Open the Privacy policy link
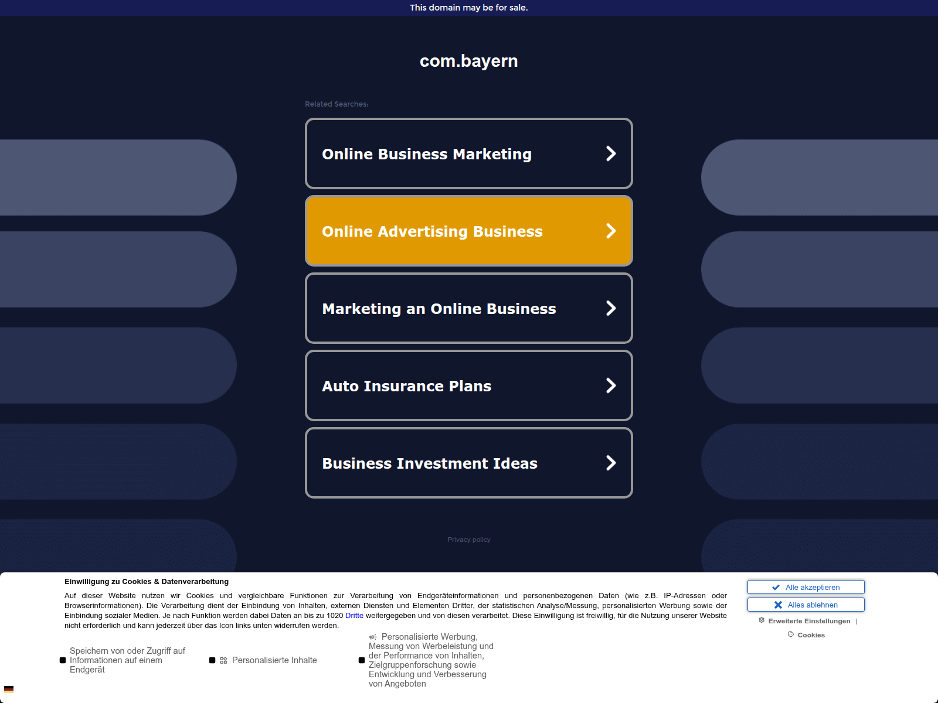The height and width of the screenshot is (703, 938). [469, 540]
